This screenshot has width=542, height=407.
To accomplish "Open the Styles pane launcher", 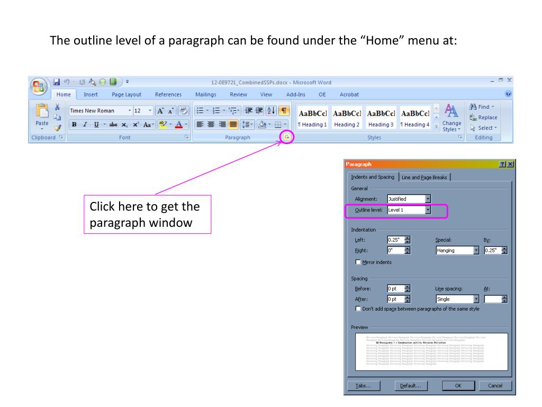I will [x=460, y=137].
